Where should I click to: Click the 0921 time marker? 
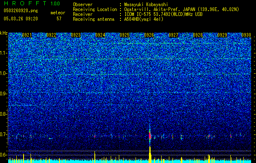click(x=27, y=35)
